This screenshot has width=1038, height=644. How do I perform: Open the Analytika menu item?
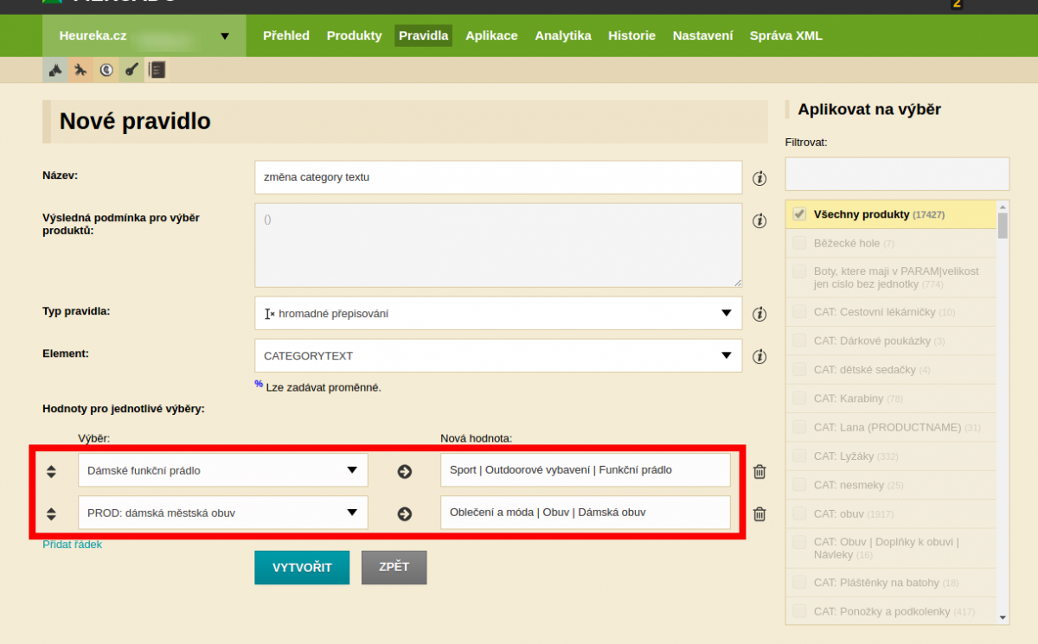pos(563,35)
